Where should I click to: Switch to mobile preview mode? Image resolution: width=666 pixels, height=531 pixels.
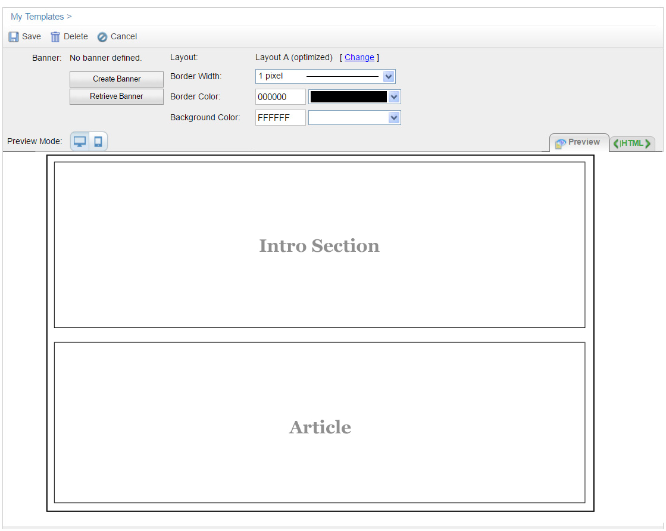pyautogui.click(x=98, y=142)
